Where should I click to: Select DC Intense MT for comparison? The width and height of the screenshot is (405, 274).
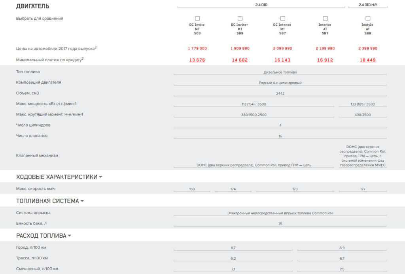click(x=282, y=18)
